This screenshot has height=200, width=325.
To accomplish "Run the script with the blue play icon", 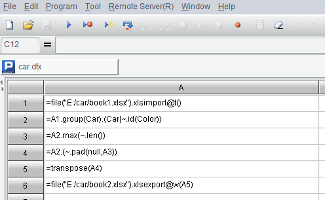I will coord(68,25).
